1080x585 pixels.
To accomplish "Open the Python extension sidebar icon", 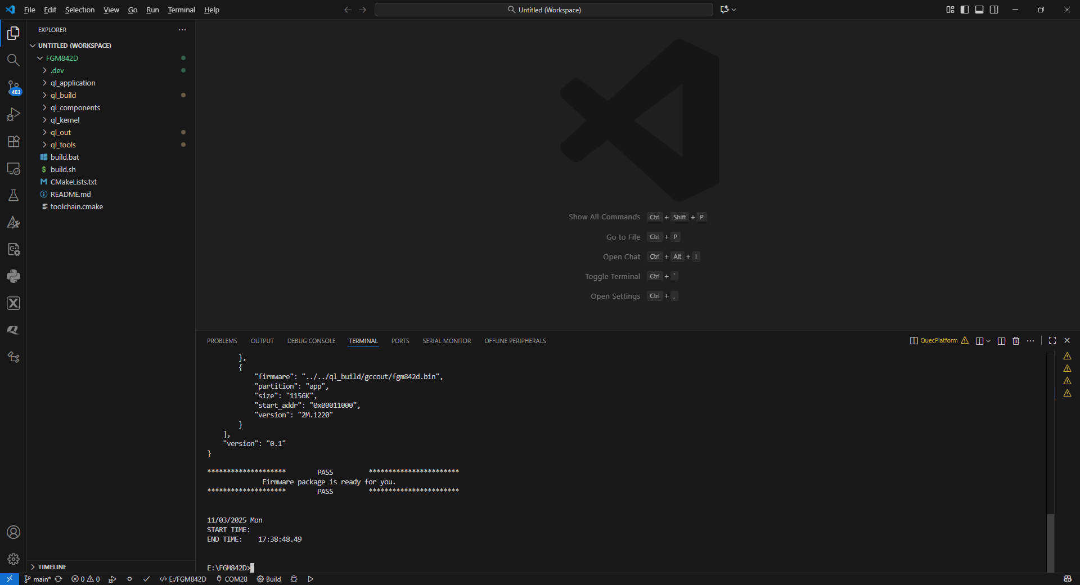I will coord(13,276).
